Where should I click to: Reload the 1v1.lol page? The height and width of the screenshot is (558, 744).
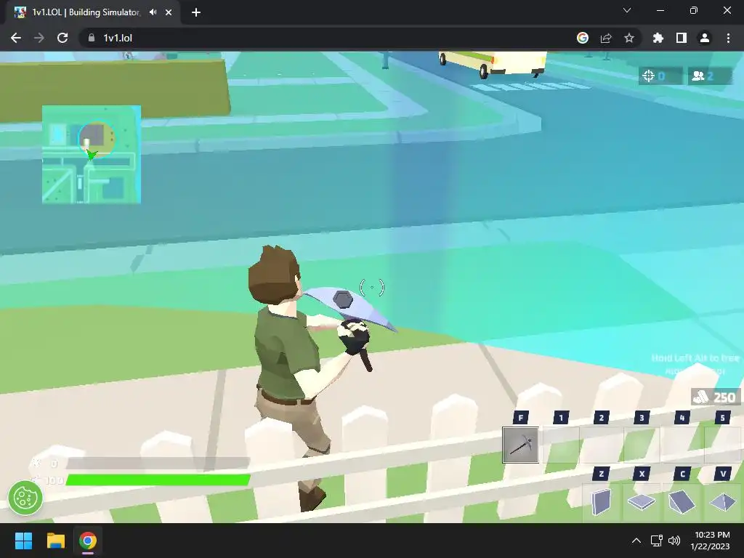[x=62, y=38]
